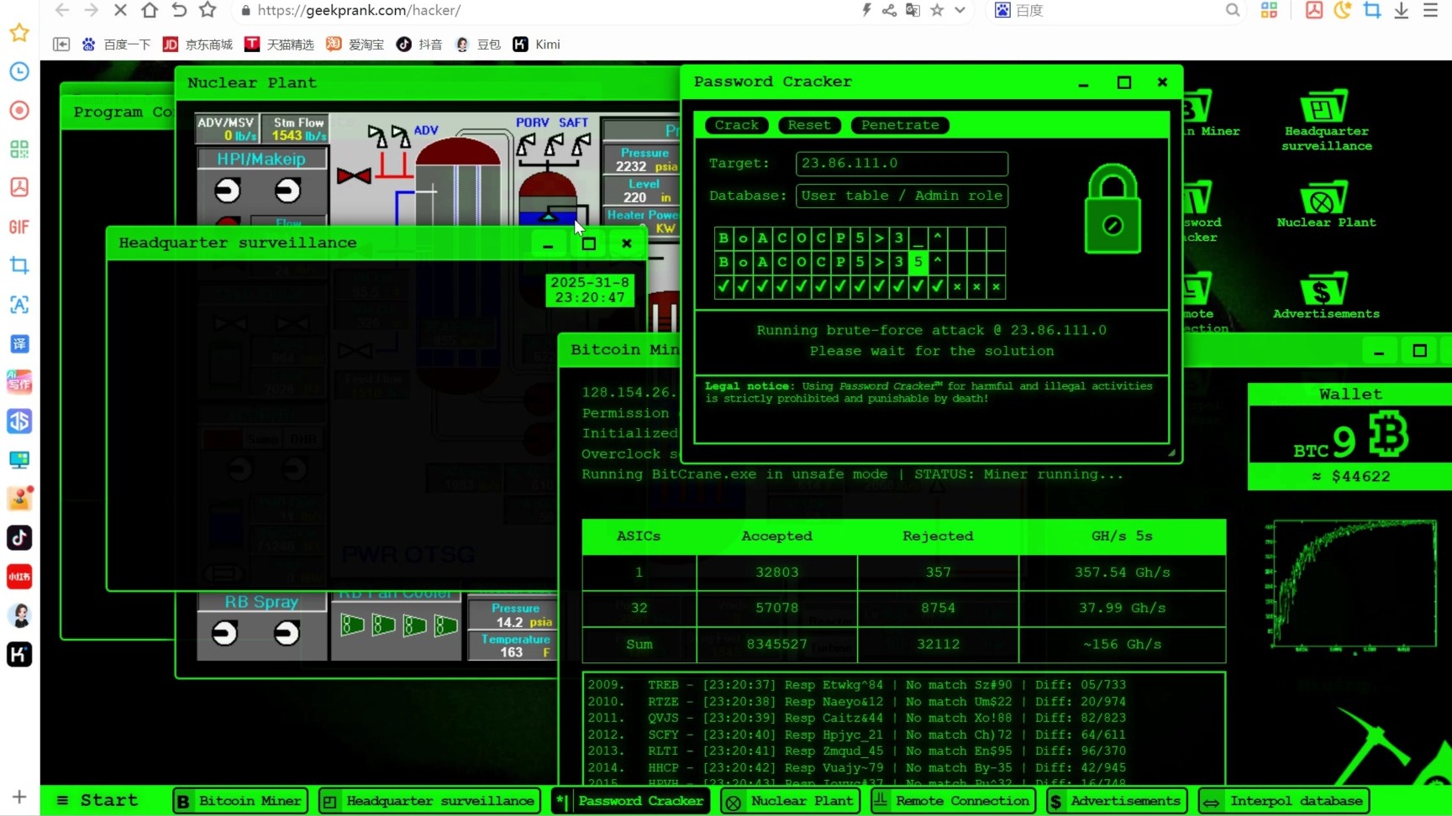Click the red valve in Nuclear Plant
The width and height of the screenshot is (1452, 816).
tap(354, 176)
